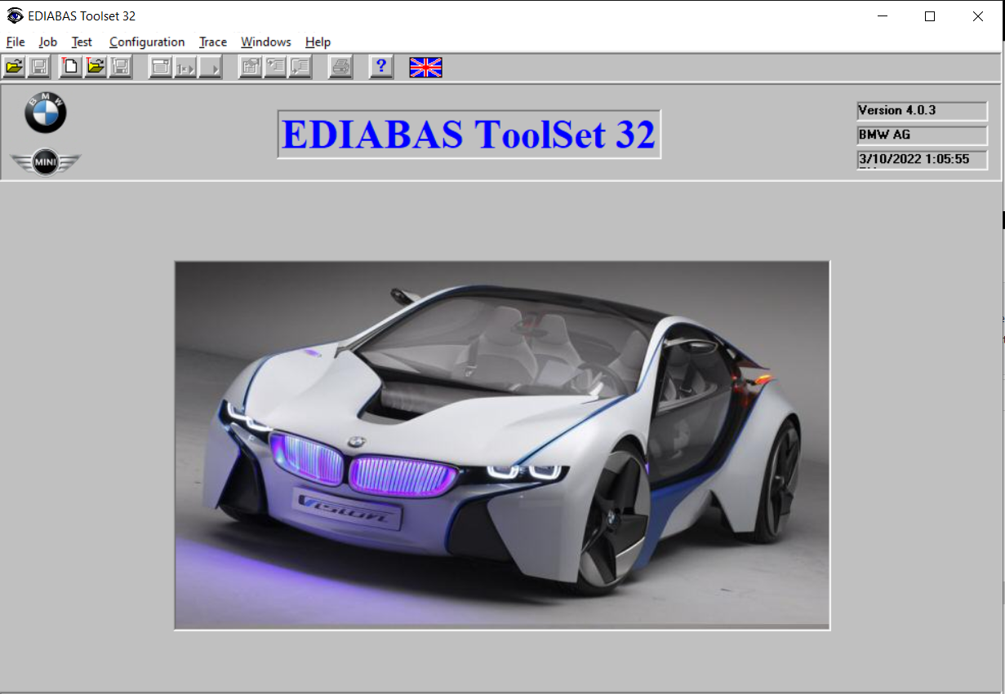Close the EDIABAS Toolset window
This screenshot has width=1005, height=694.
(978, 16)
